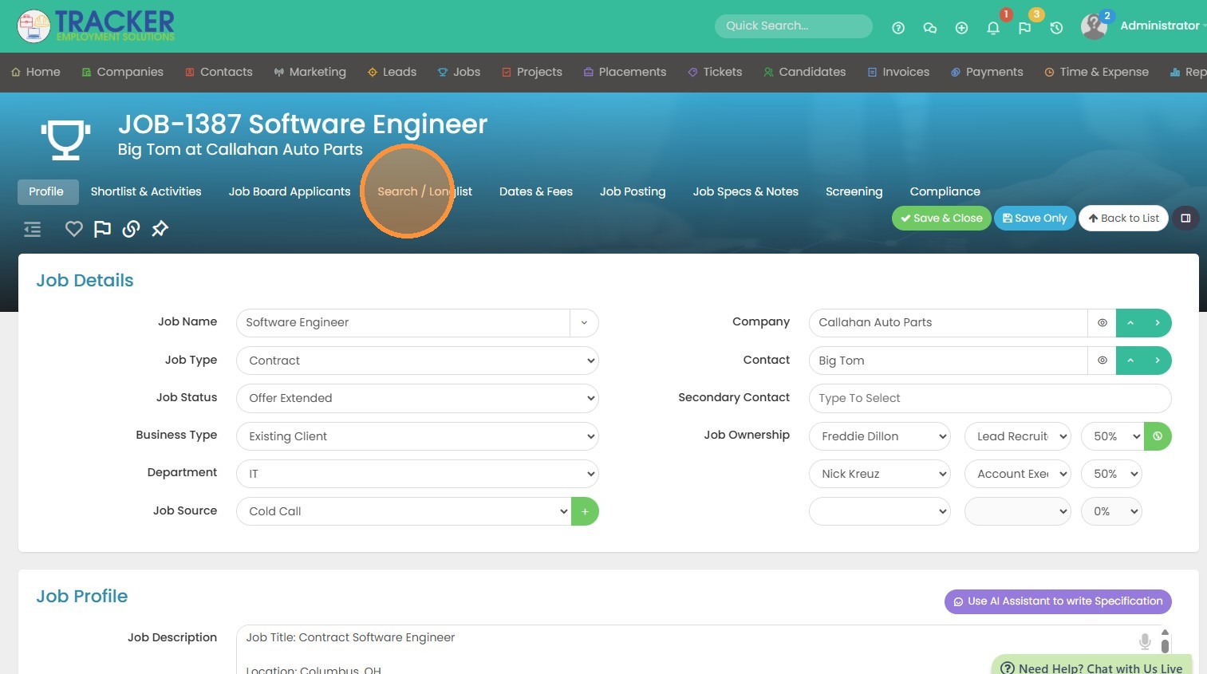Image resolution: width=1207 pixels, height=674 pixels.
Task: Click the green icon beside Freddie Dillon's 50%
Action: coord(1158,436)
